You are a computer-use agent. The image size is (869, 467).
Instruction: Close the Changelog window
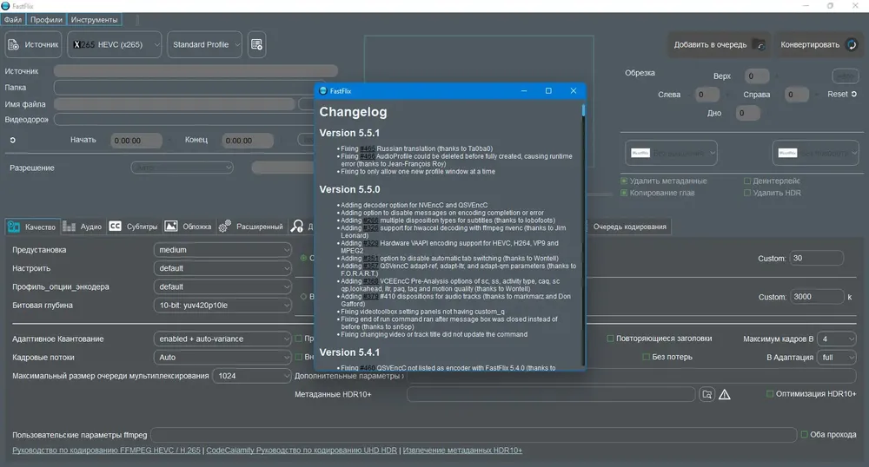point(574,91)
